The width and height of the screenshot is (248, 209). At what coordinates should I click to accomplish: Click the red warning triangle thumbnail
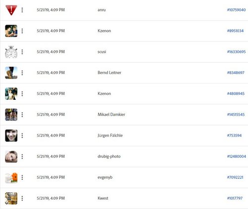coord(11,10)
